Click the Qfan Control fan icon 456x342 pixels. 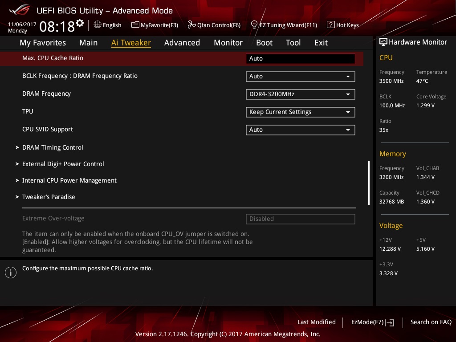coord(191,25)
